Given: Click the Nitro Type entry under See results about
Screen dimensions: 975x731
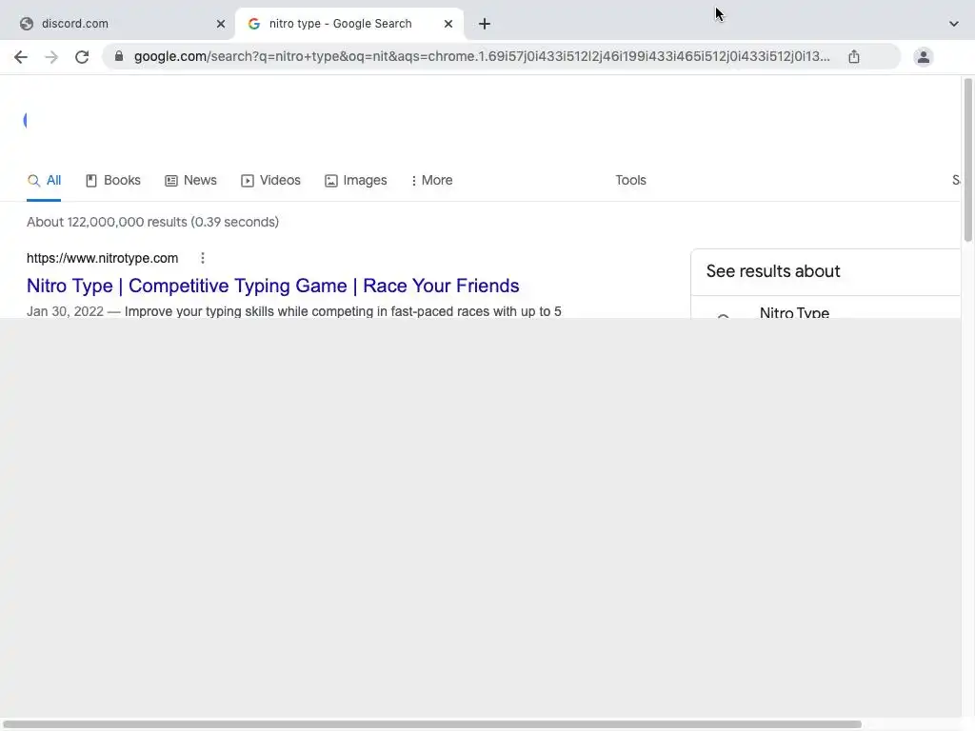Looking at the screenshot, I should point(794,312).
